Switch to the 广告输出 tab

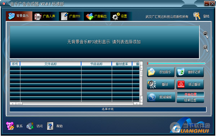click(x=97, y=16)
